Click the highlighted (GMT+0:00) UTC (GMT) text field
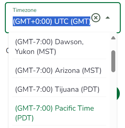Viewport: 125px width, 128px height. click(x=51, y=21)
